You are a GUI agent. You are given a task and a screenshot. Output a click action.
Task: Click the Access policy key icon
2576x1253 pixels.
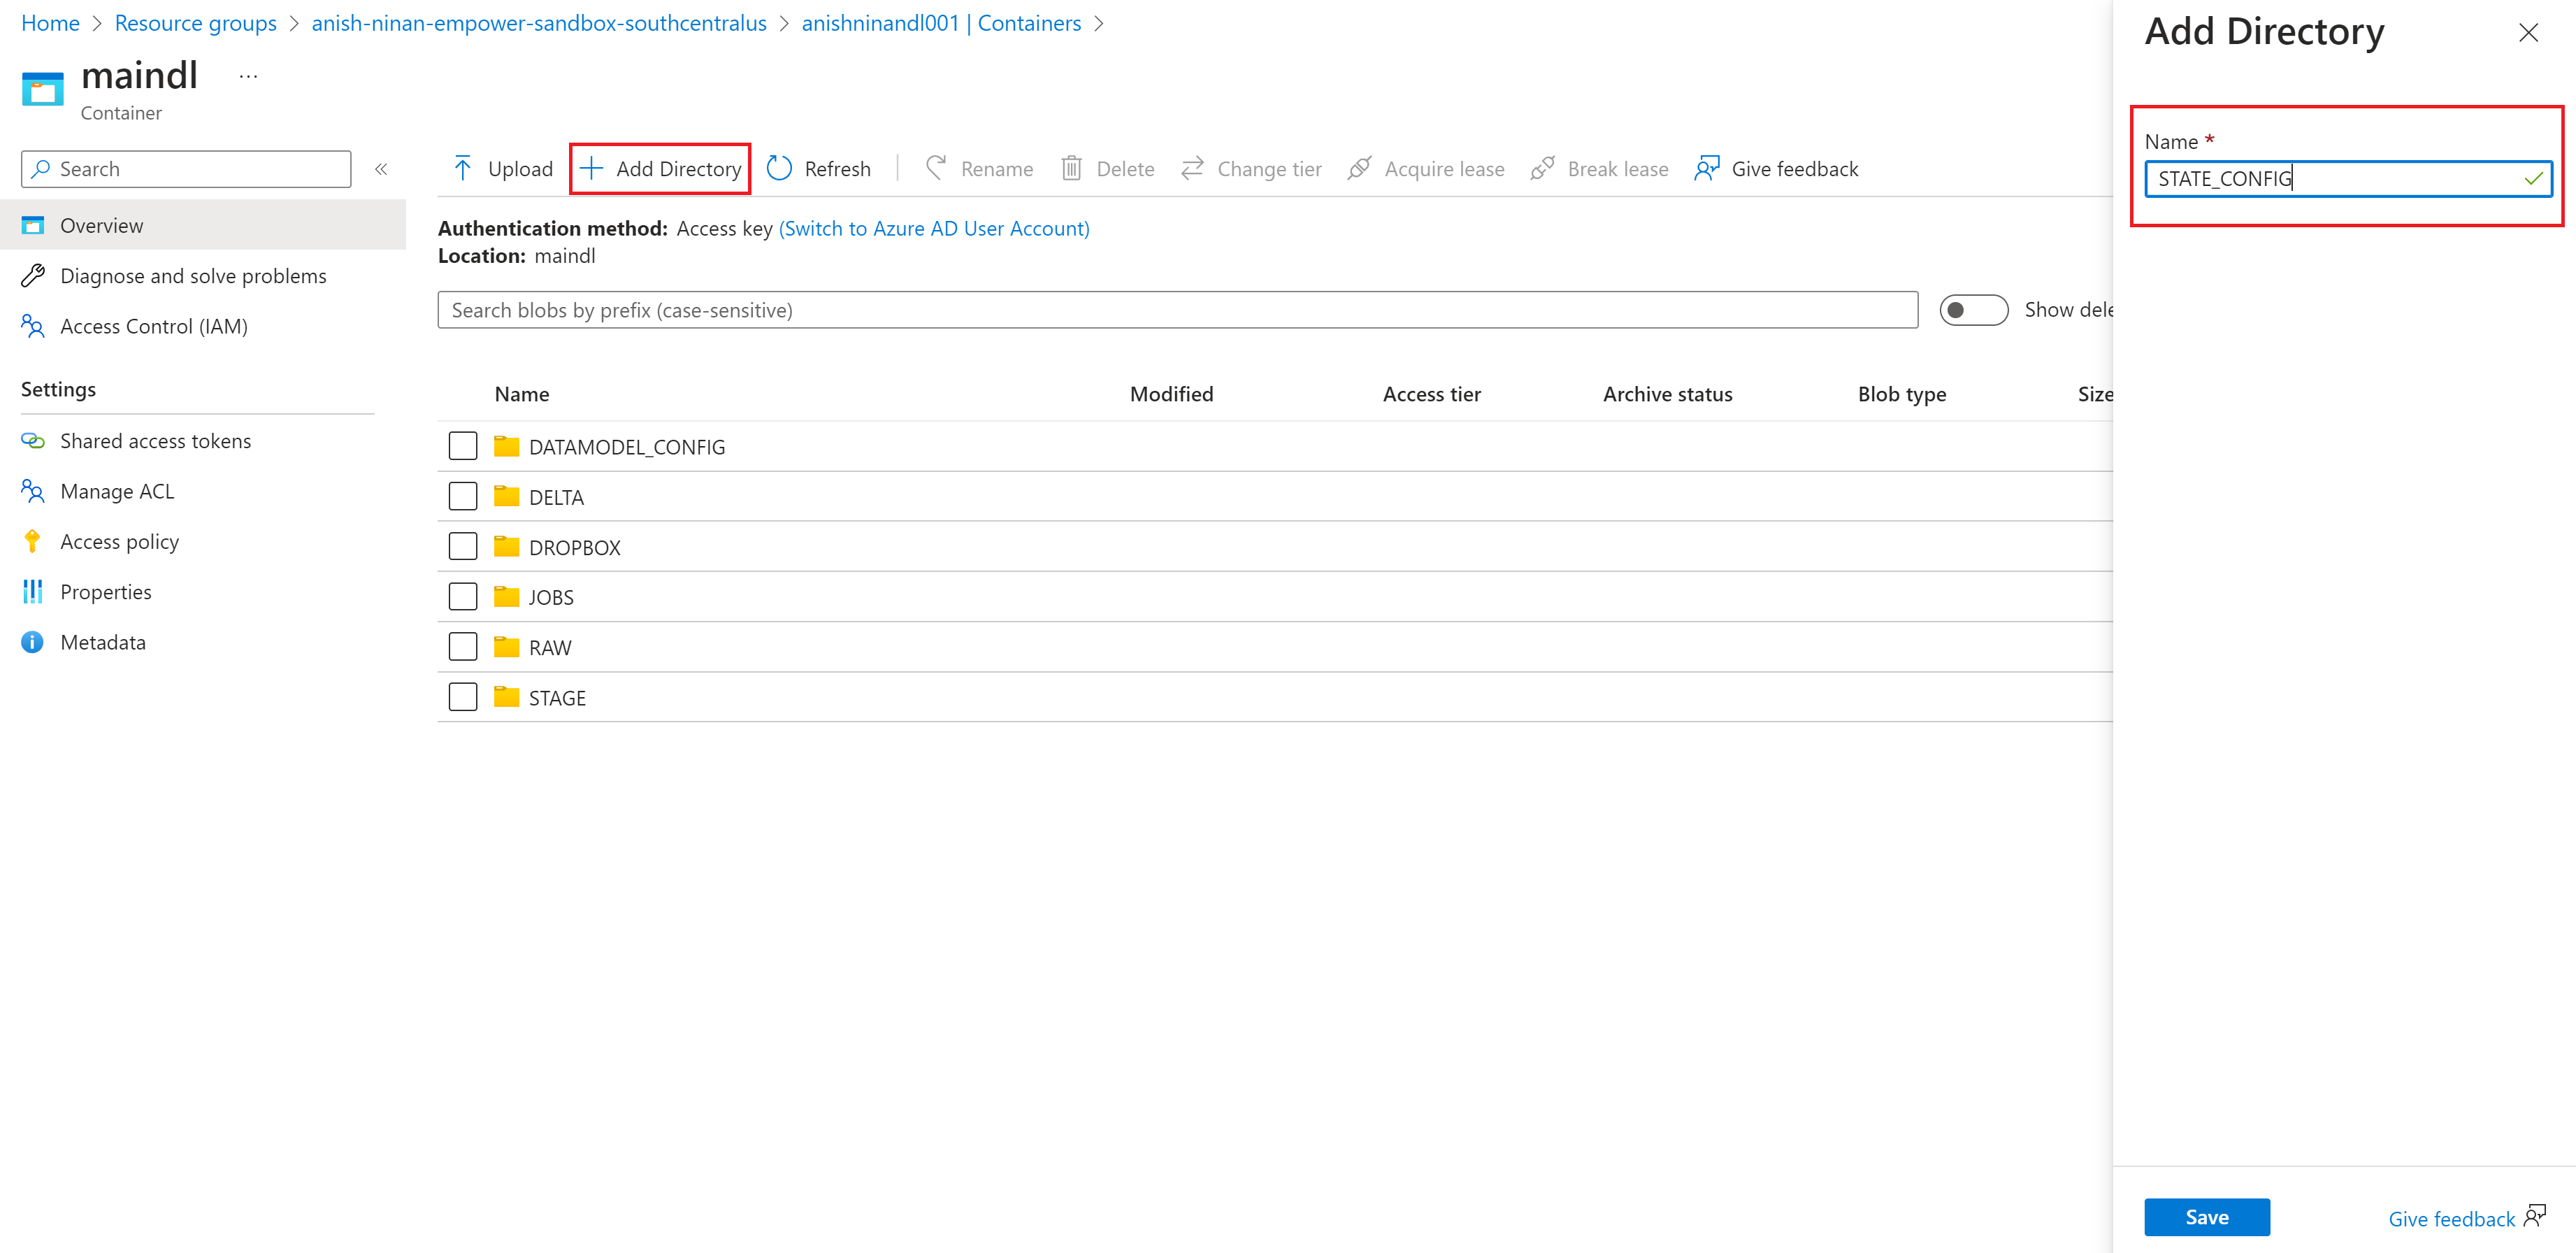33,541
